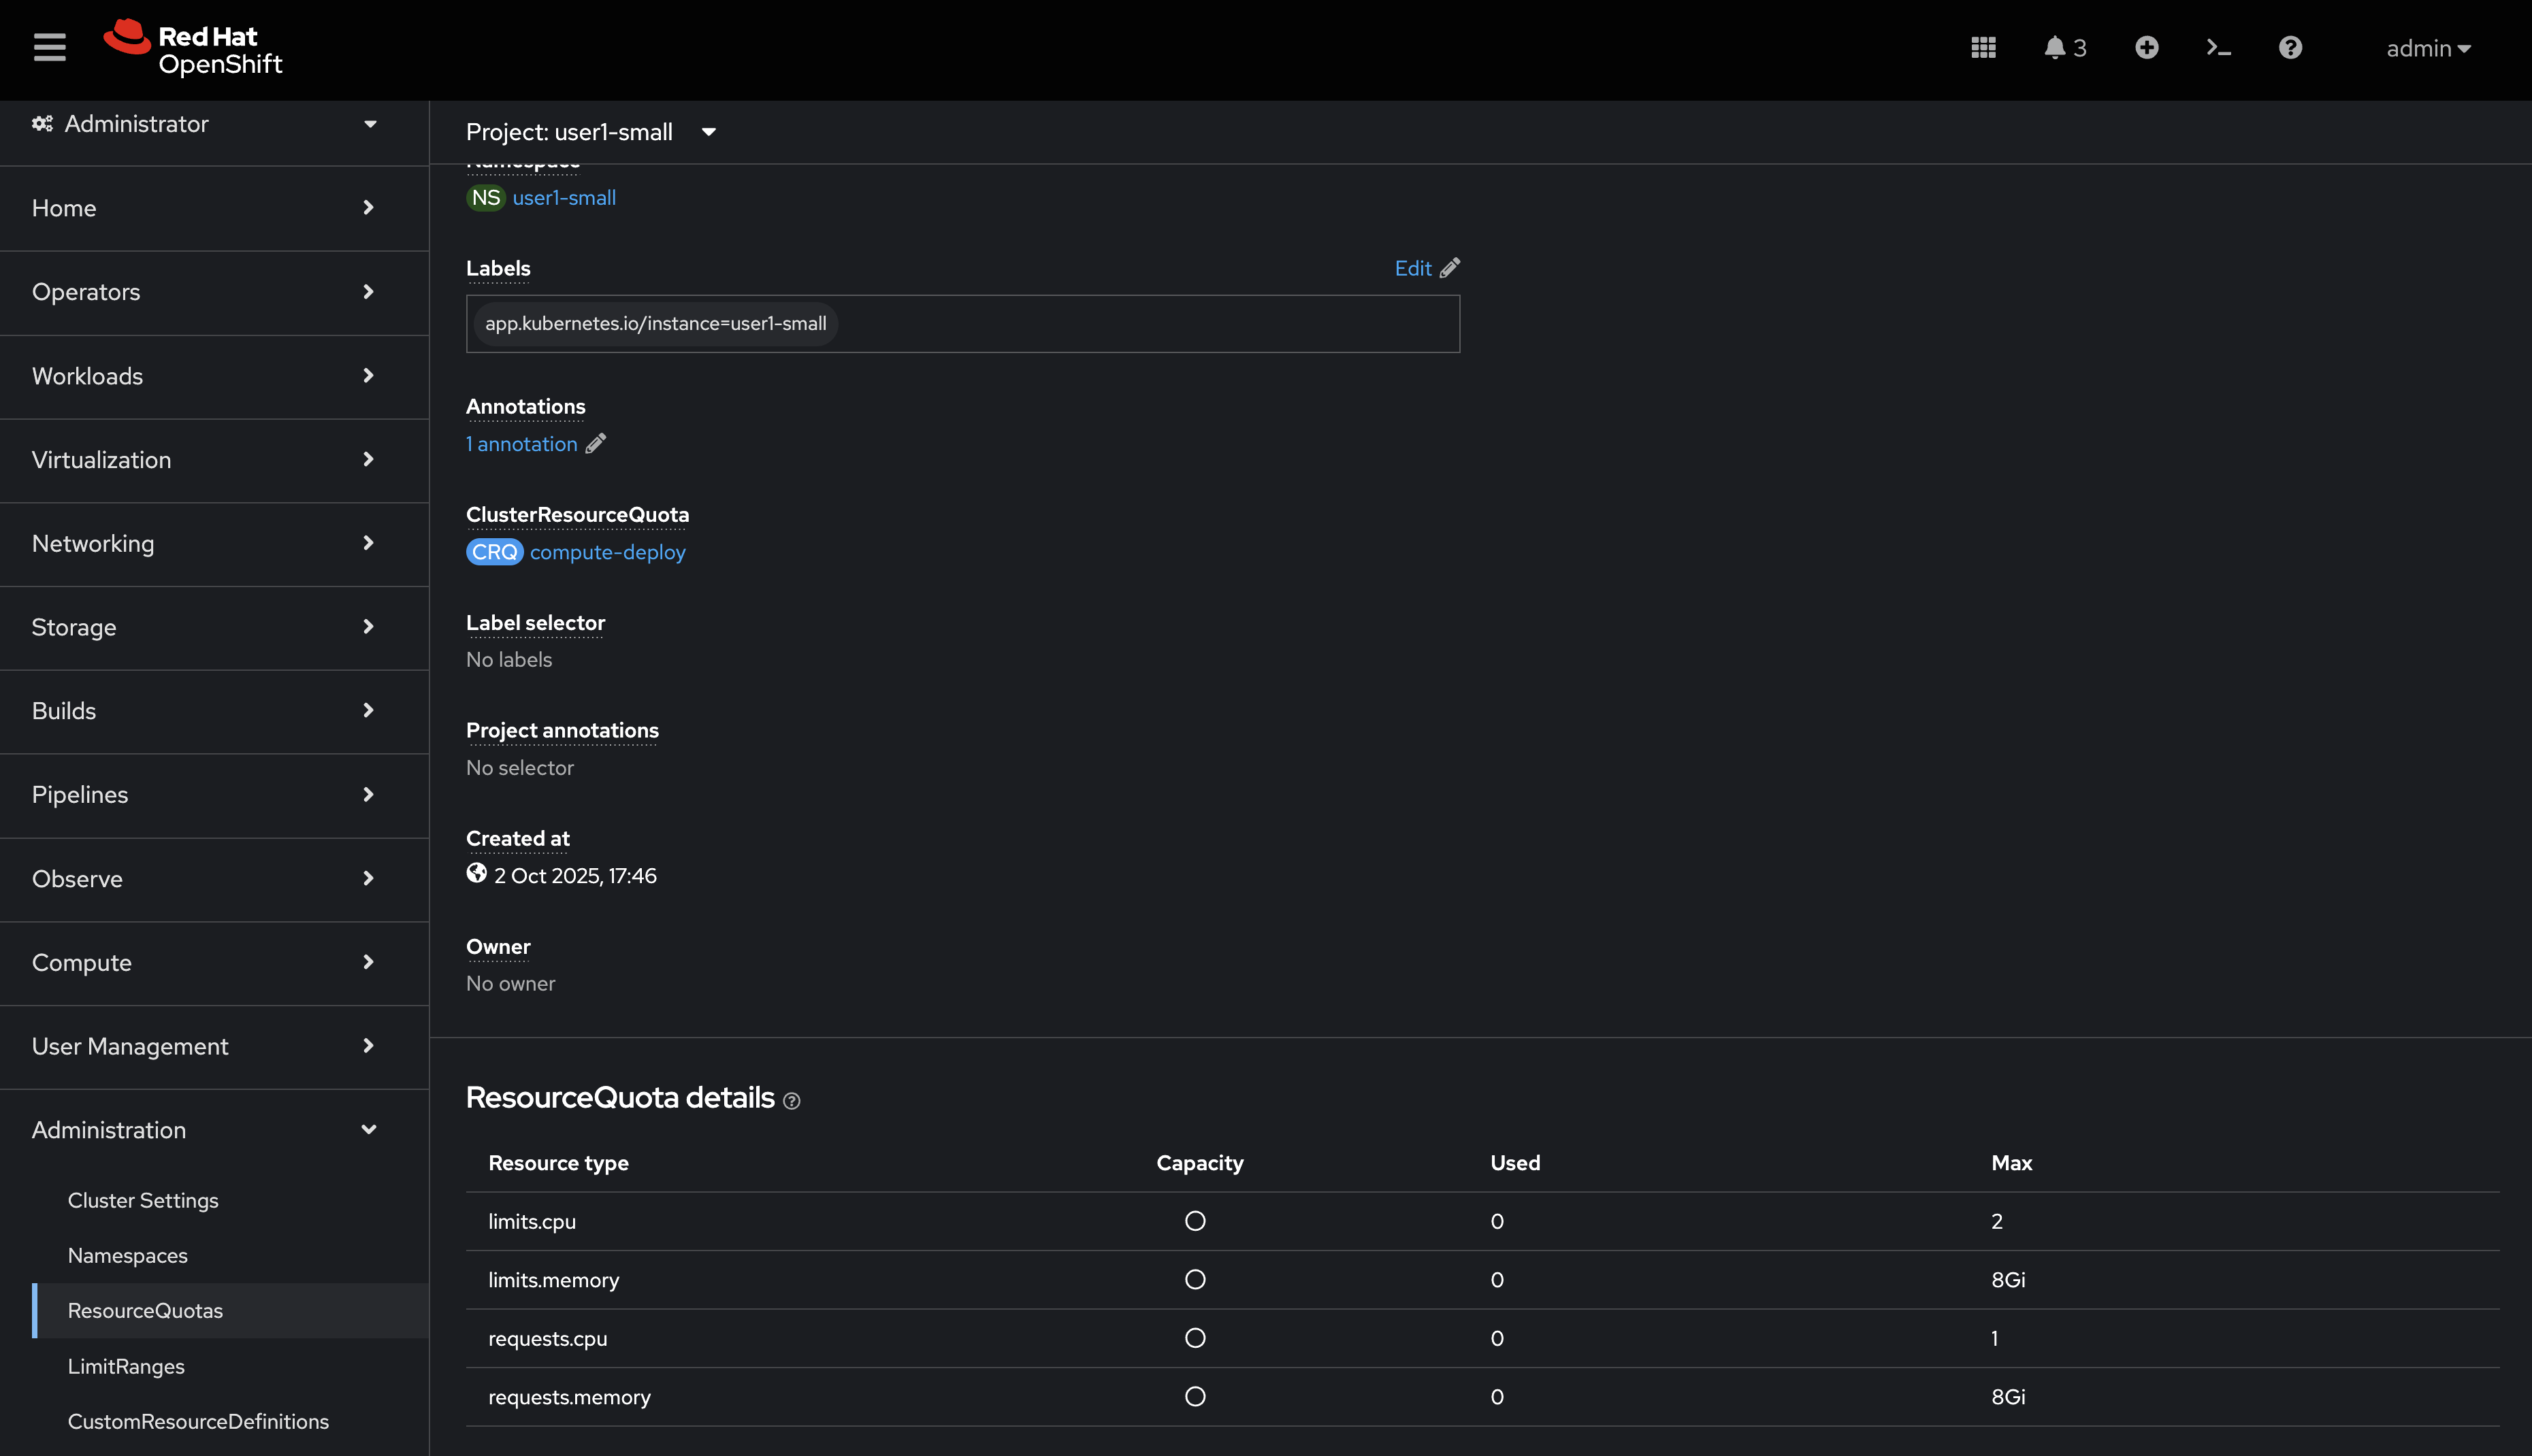Click the help icon beside ResourceQuota details
This screenshot has width=2532, height=1456.
coord(792,1100)
